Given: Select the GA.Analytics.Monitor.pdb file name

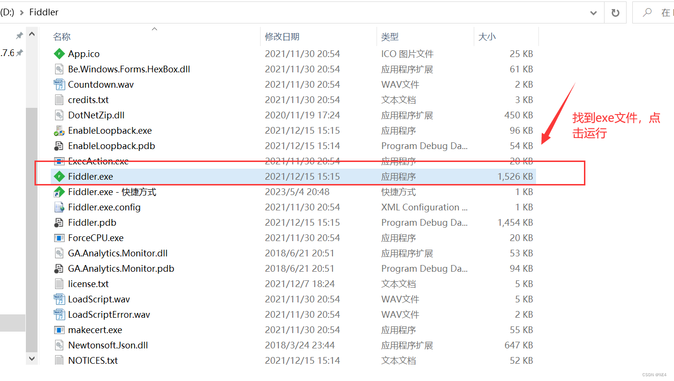Looking at the screenshot, I should [x=121, y=268].
